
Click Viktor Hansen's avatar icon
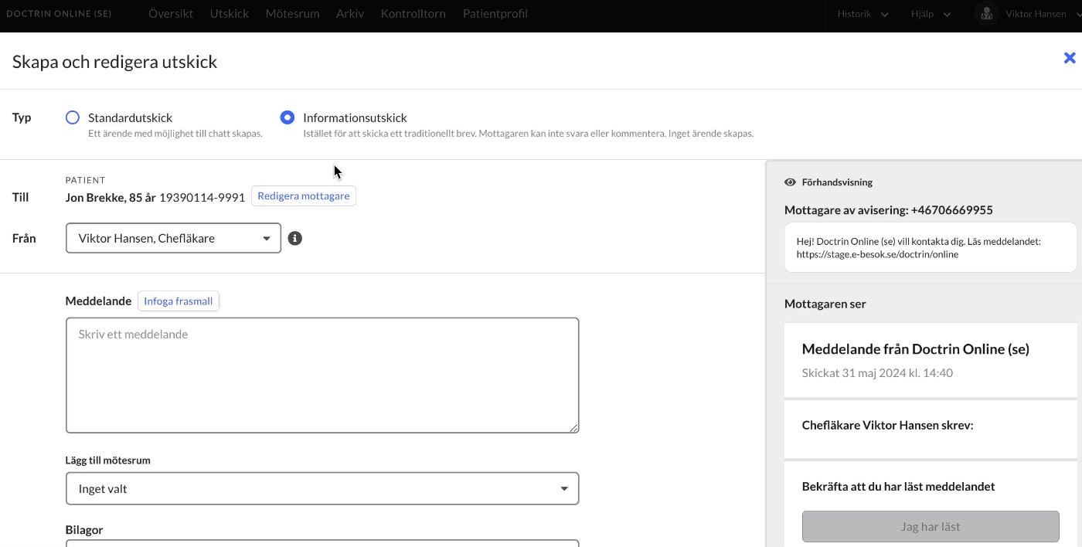coord(986,14)
